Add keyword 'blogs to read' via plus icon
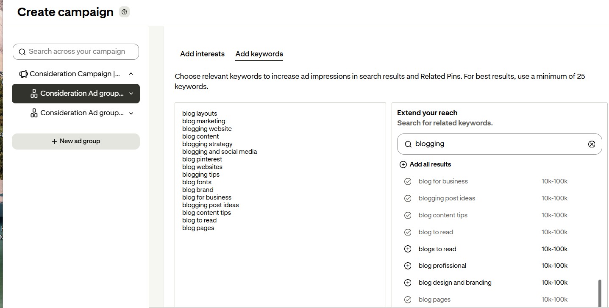Viewport: 609px width, 308px height. click(408, 249)
